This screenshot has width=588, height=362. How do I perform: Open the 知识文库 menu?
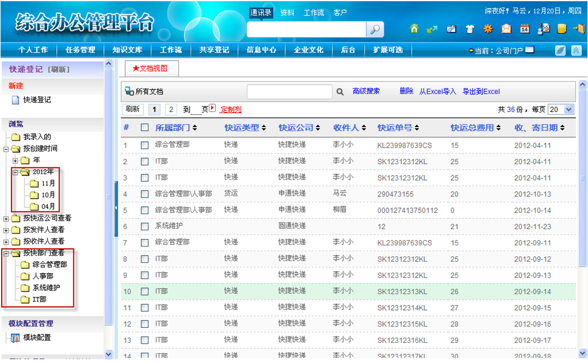click(128, 50)
